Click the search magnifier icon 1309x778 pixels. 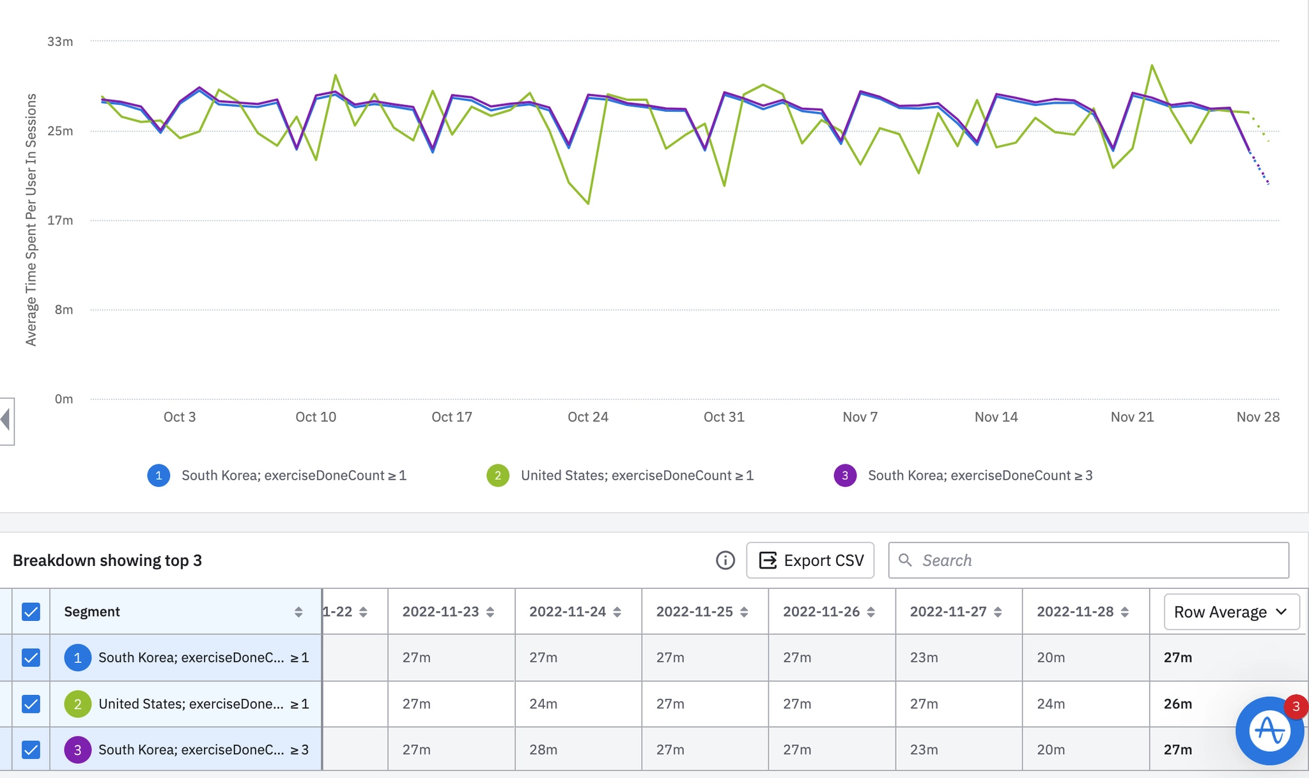tap(905, 560)
